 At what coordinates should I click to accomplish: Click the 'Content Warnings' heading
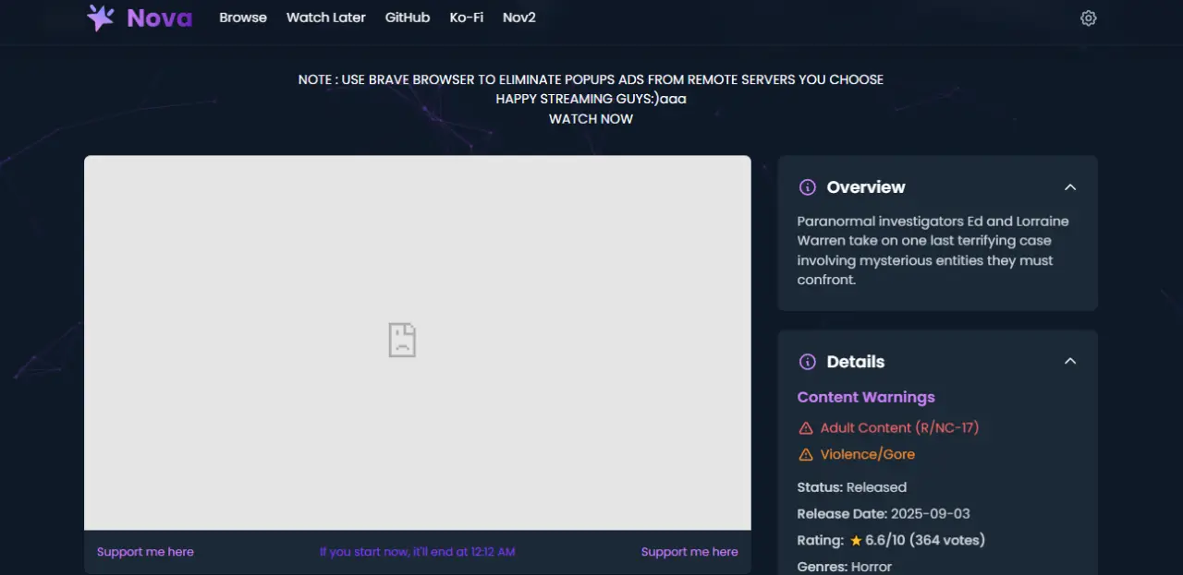click(x=866, y=398)
